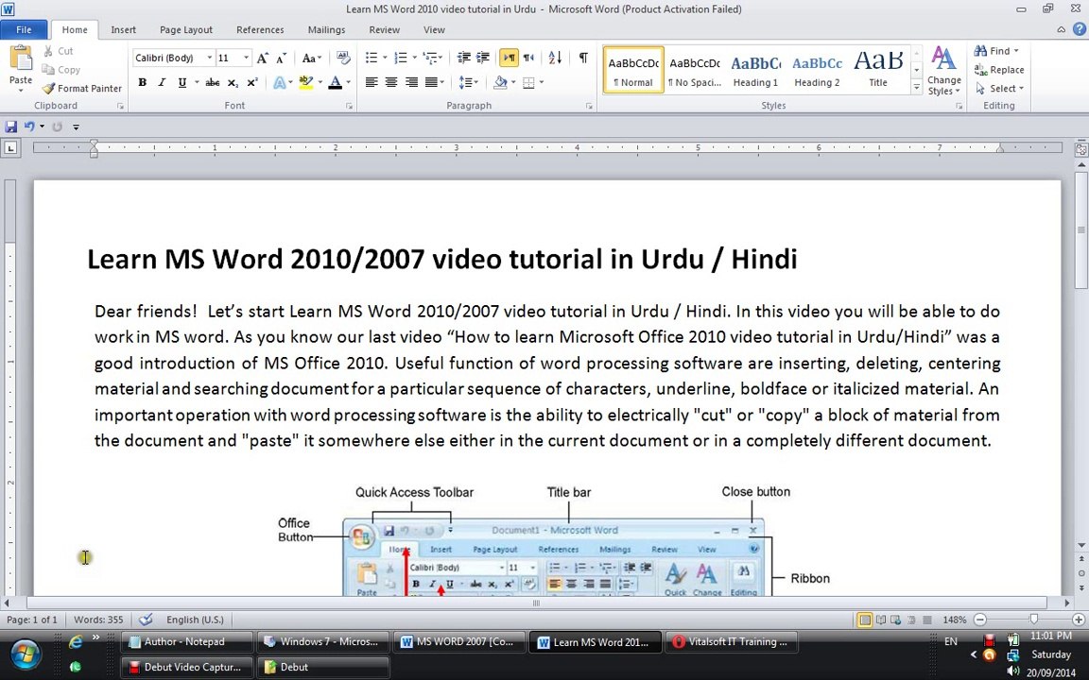
Task: Toggle bold formatting
Action: click(x=143, y=82)
